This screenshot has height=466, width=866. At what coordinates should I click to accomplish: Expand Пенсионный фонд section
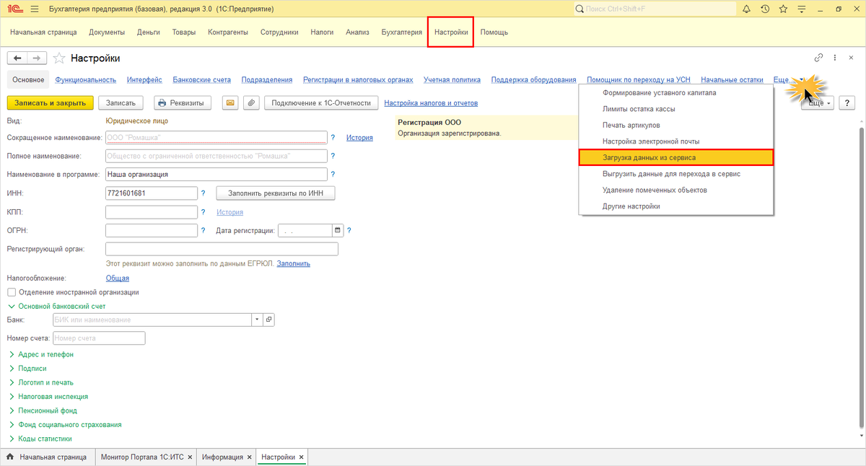point(48,410)
